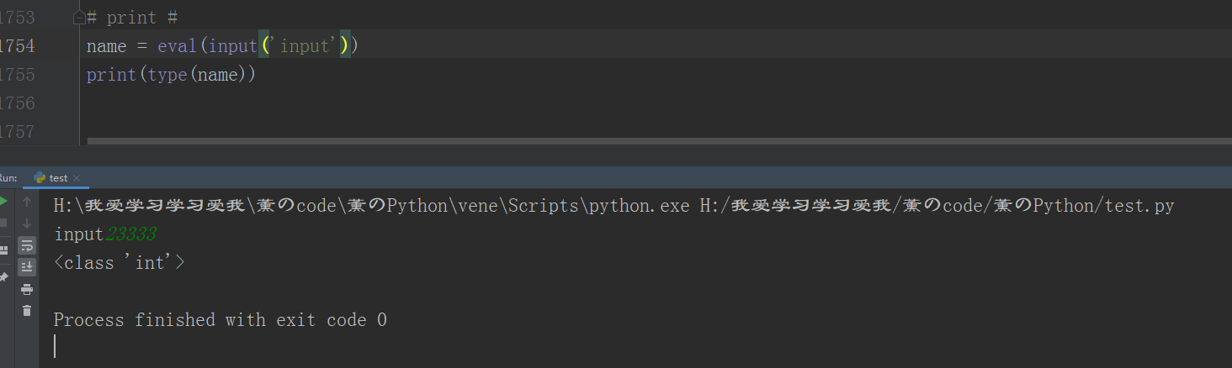Screen dimensions: 1232x368
Task: Click the Stop process square icon
Action: click(x=3, y=223)
